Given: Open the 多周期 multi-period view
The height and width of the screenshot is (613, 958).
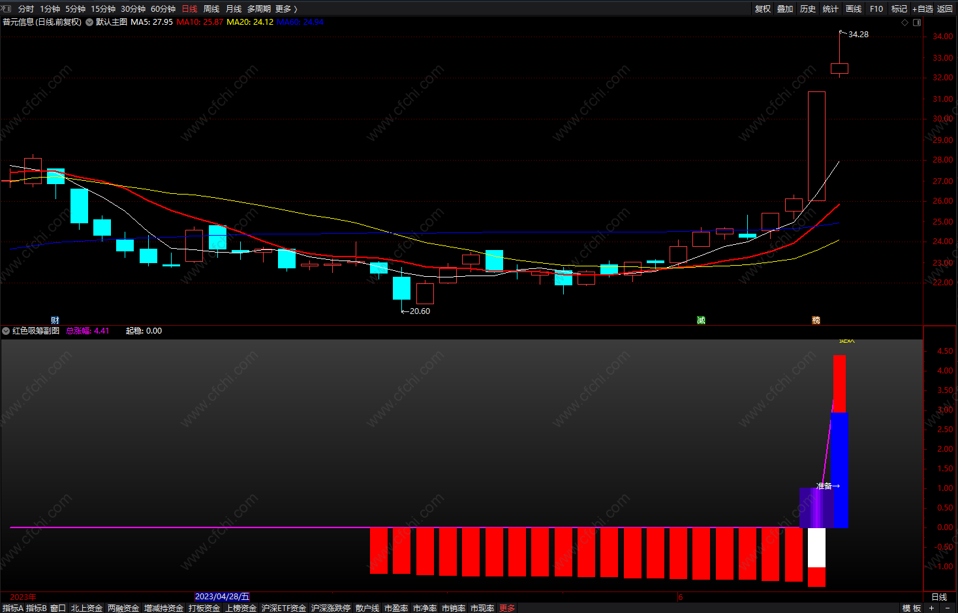Looking at the screenshot, I should (x=258, y=8).
